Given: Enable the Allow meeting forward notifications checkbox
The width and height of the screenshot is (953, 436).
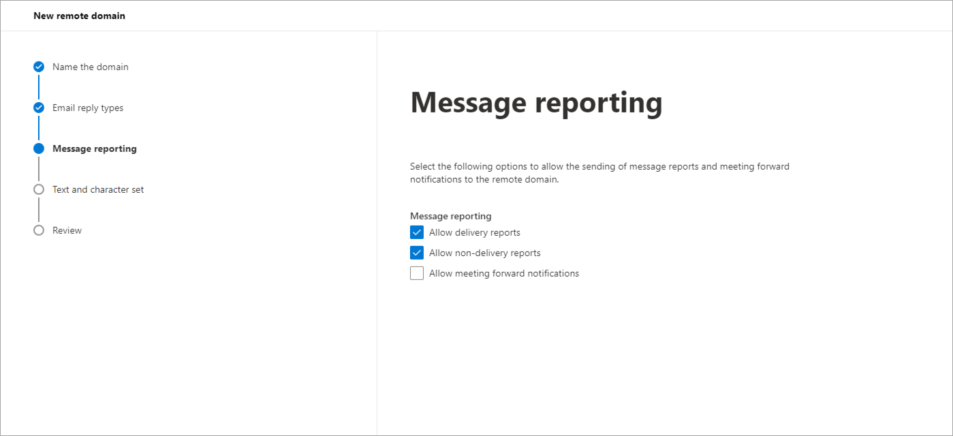Looking at the screenshot, I should pos(417,273).
